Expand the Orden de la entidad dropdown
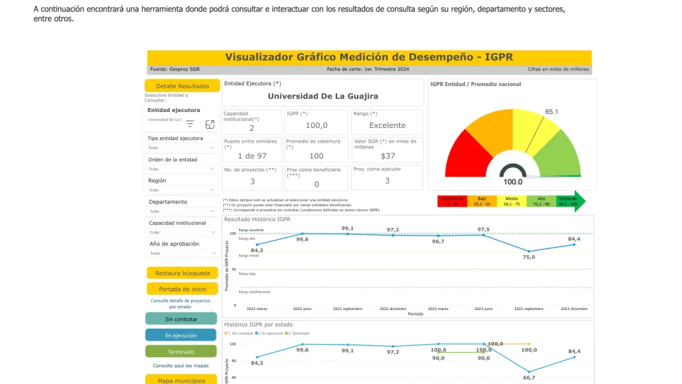The height and width of the screenshot is (384, 682). (x=181, y=169)
